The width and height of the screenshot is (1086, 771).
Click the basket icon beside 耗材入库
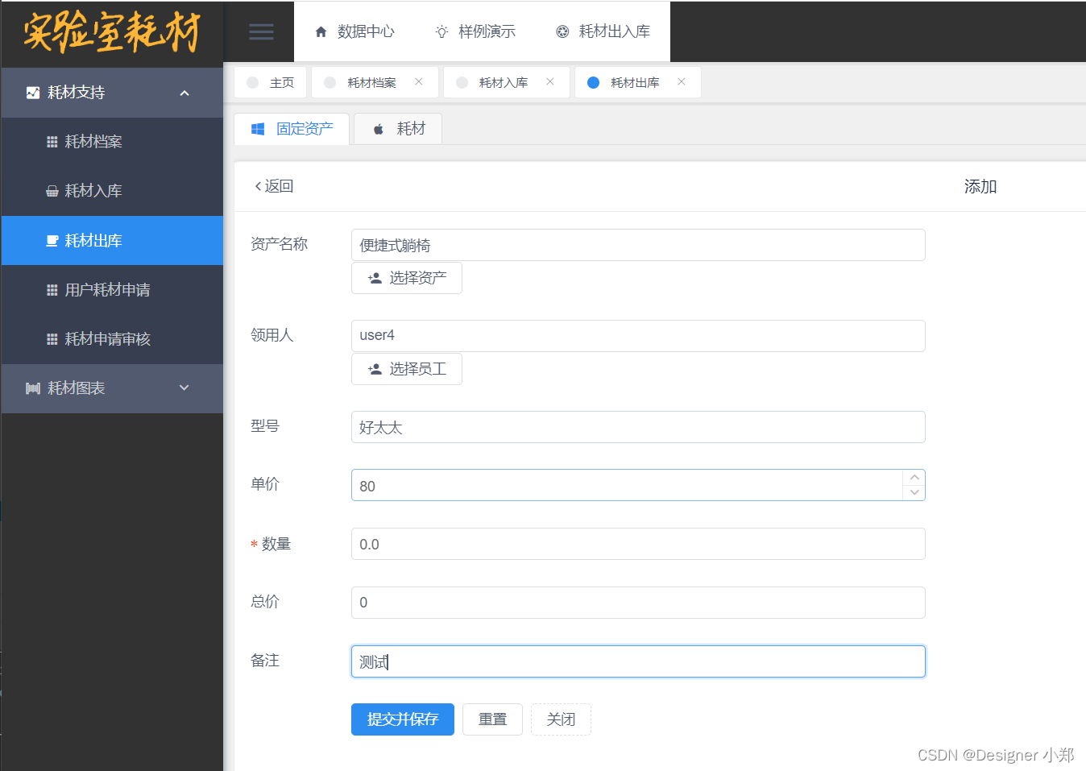pos(52,191)
